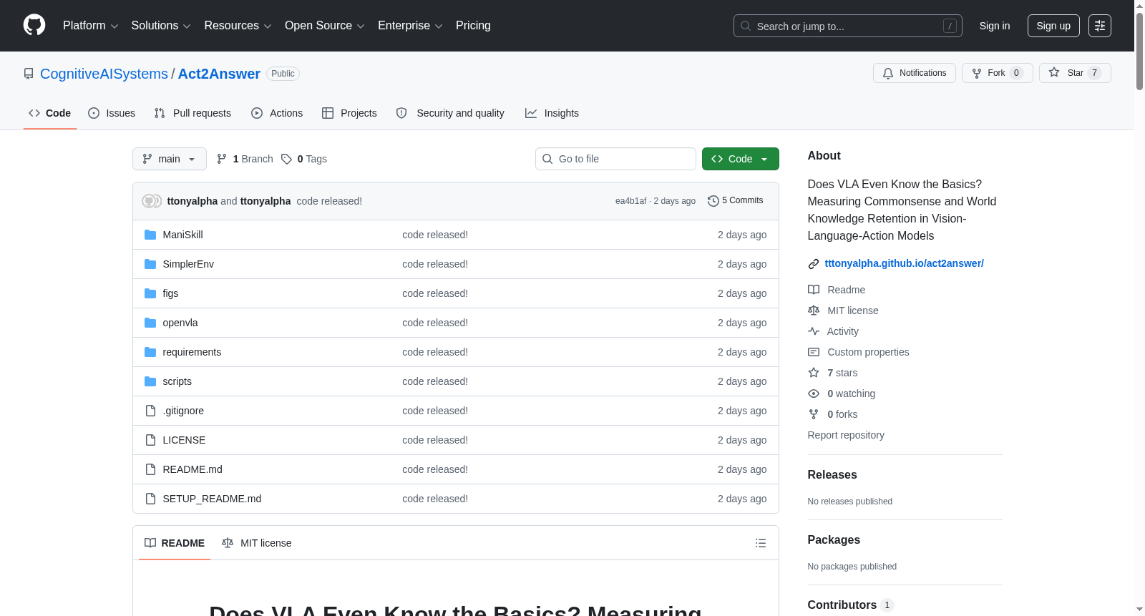This screenshot has height=616, width=1145.
Task: Open the main branch selector dropdown
Action: coord(170,159)
